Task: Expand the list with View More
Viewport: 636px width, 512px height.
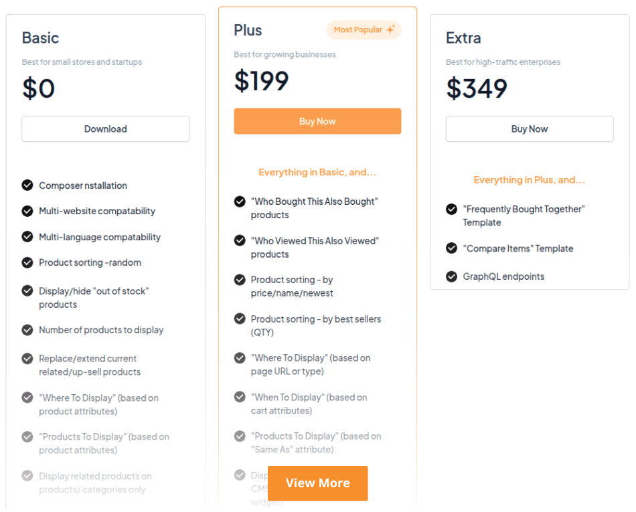Action: pyautogui.click(x=317, y=483)
